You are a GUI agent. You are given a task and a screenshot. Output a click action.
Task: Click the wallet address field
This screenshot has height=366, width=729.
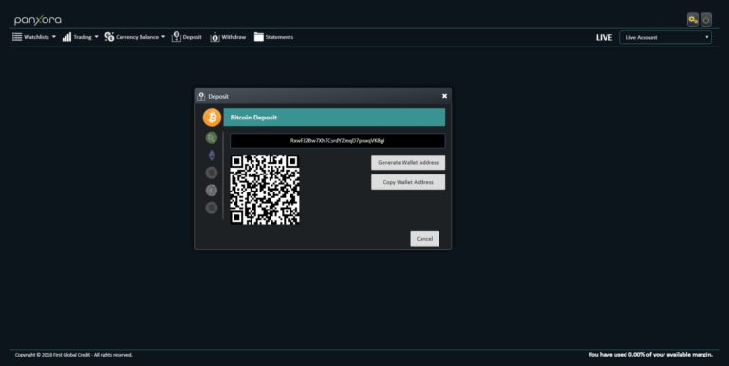338,140
